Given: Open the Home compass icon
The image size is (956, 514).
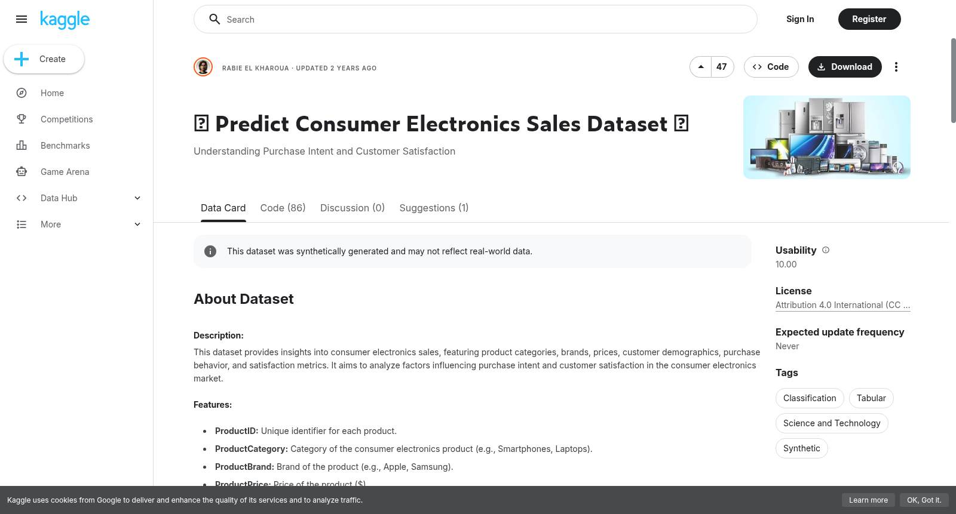Looking at the screenshot, I should pos(22,93).
